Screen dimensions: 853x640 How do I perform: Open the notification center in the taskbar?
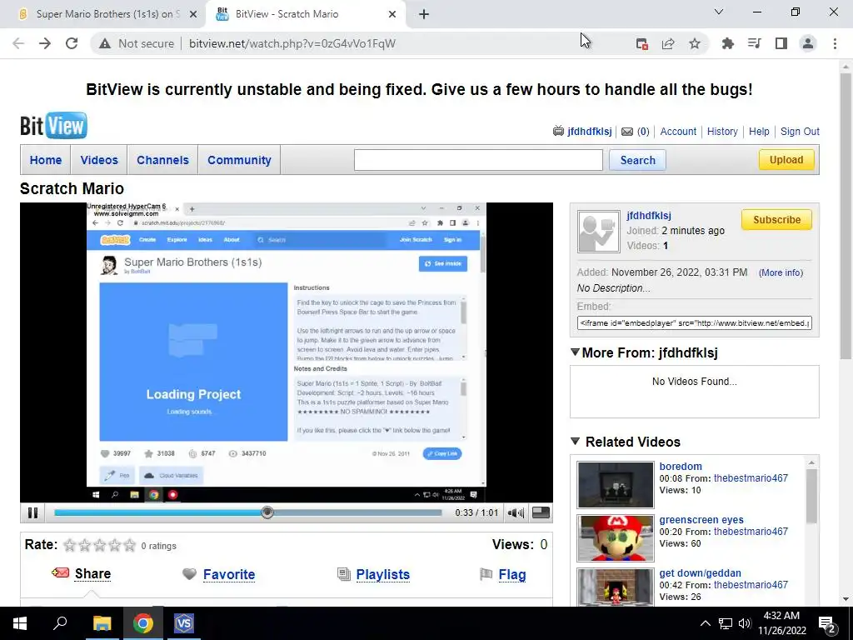click(x=827, y=623)
